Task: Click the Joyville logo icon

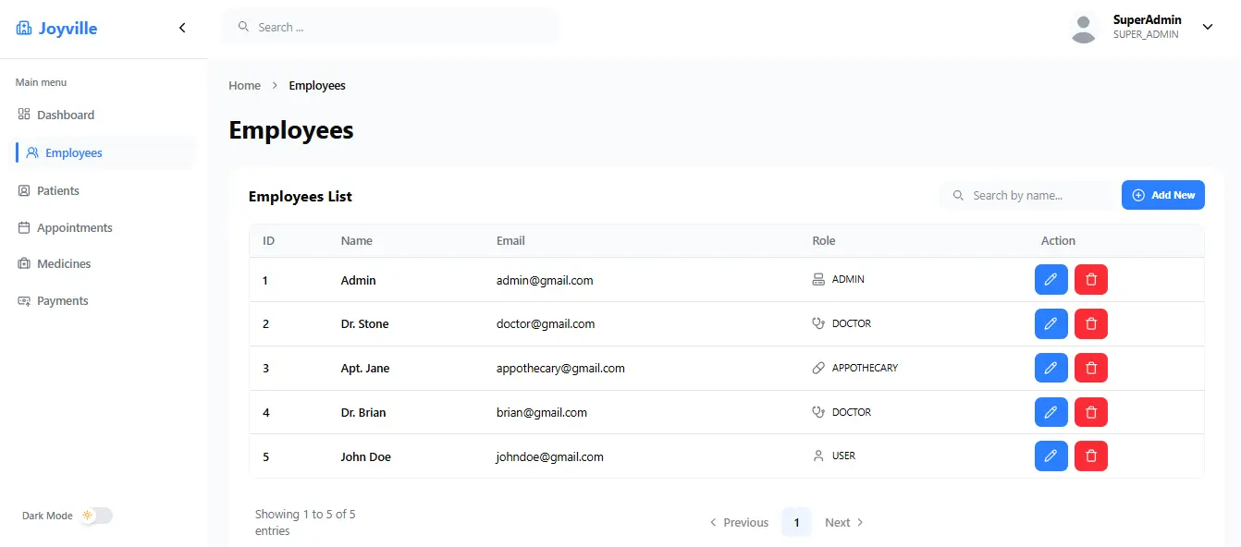Action: 24,29
